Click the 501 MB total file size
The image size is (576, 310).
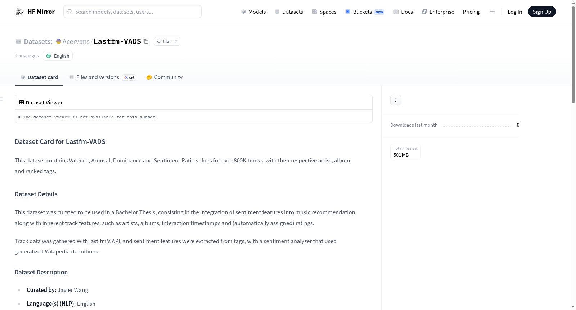point(401,155)
